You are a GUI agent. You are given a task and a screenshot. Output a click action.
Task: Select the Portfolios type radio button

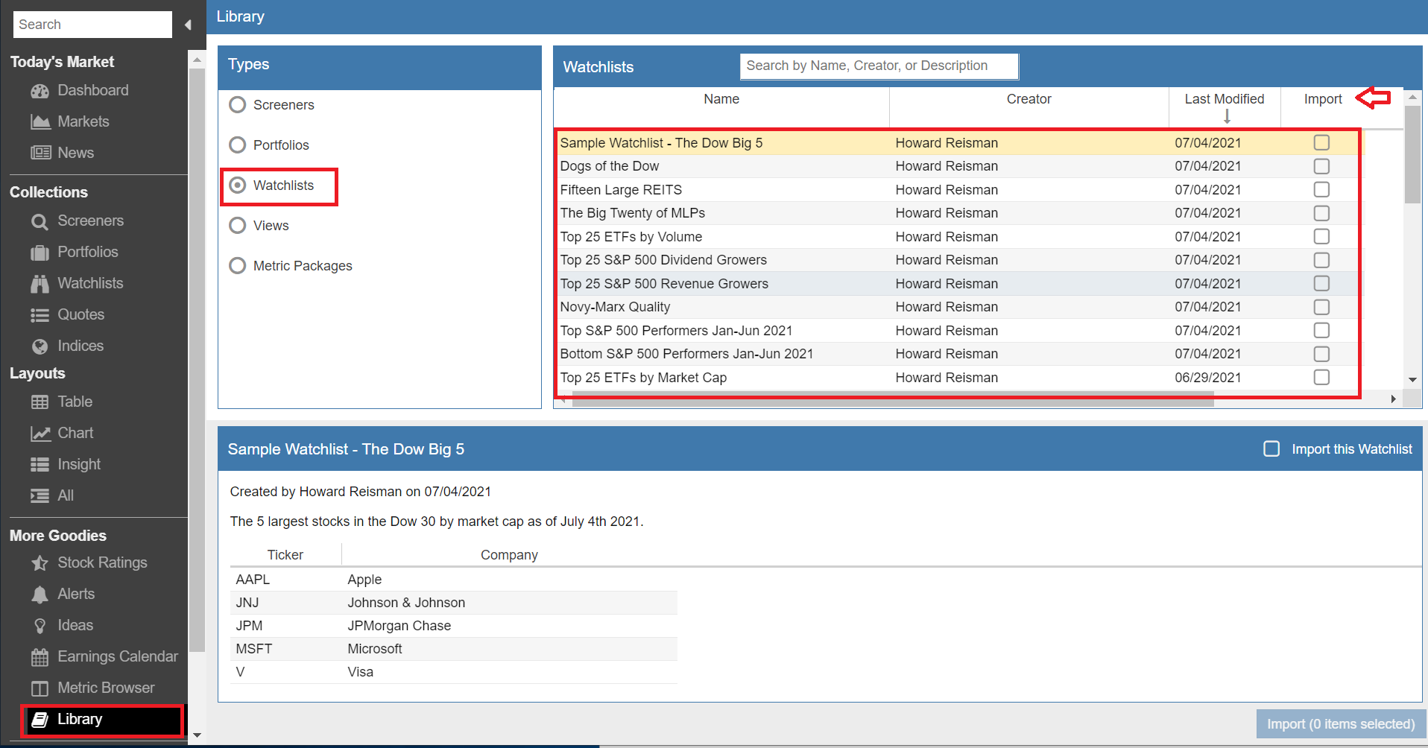238,145
